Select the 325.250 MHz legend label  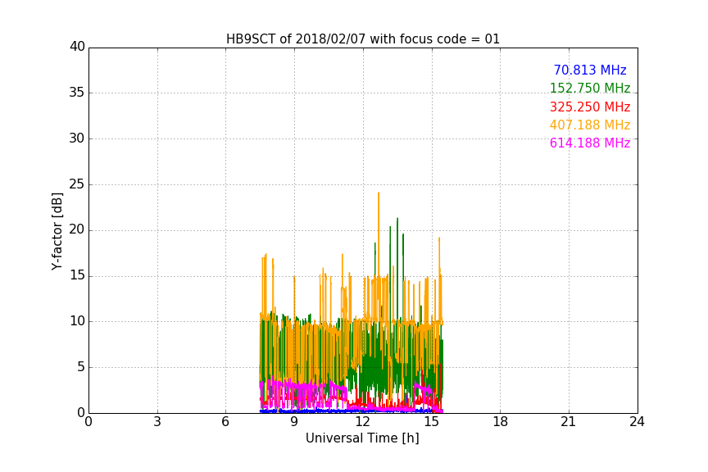tap(590, 107)
